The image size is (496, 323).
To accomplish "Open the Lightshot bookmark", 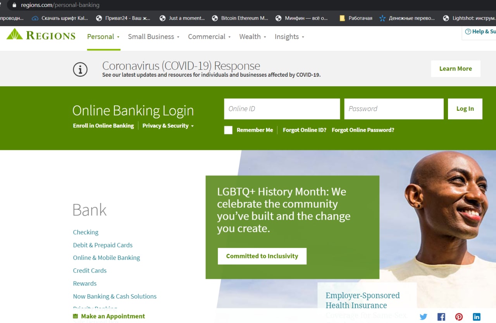I will [469, 18].
